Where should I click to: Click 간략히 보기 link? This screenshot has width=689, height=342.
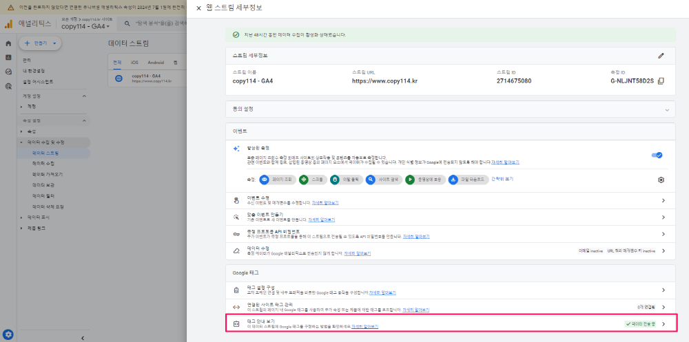[x=502, y=179]
